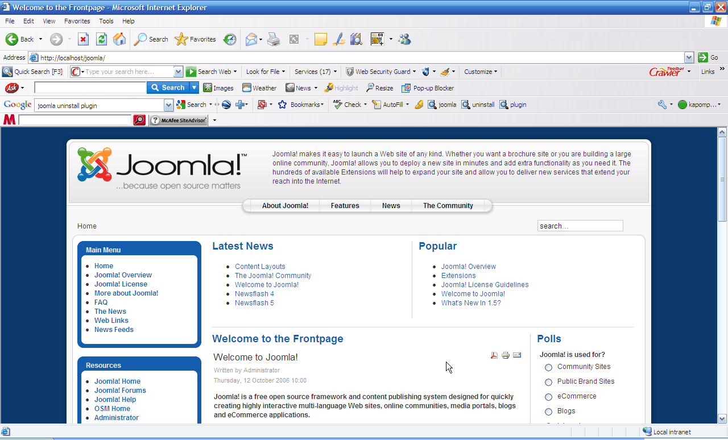The width and height of the screenshot is (728, 440).
Task: Select eCommerce poll option
Action: click(548, 397)
